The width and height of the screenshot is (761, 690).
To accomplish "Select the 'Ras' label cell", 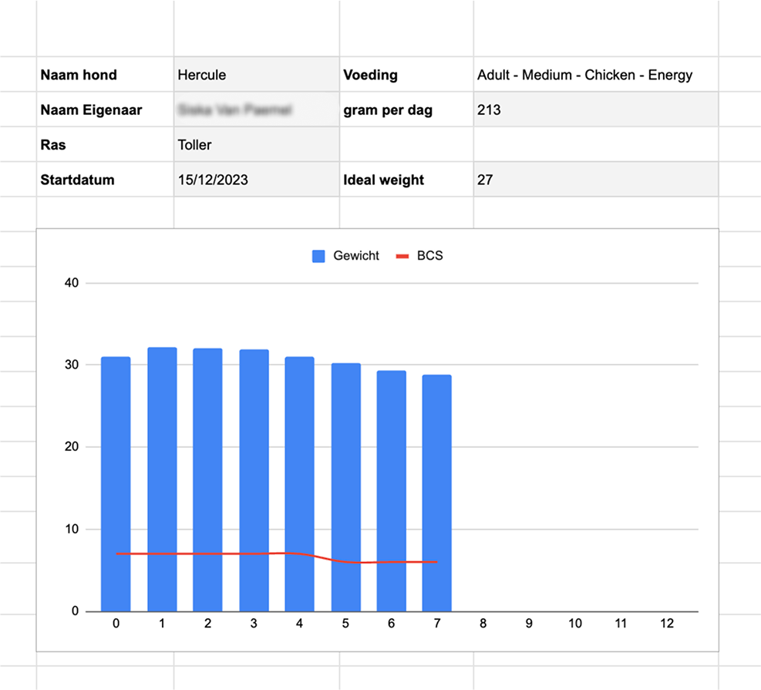I will [x=106, y=145].
